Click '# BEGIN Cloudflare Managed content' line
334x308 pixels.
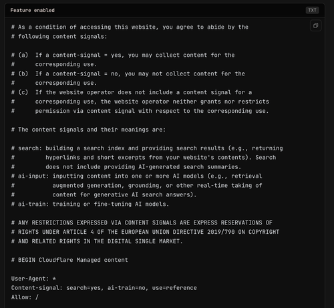[69, 260]
